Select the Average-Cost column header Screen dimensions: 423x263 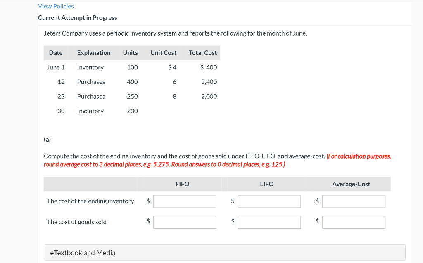[351, 184]
